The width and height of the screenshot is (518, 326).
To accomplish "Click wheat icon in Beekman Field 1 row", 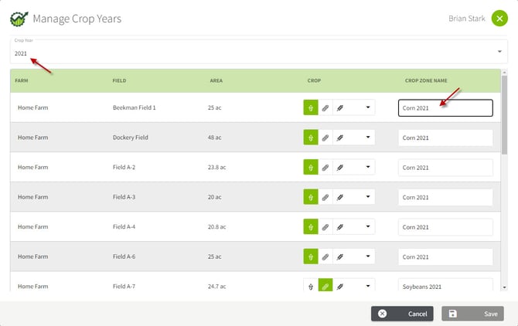I will click(340, 108).
